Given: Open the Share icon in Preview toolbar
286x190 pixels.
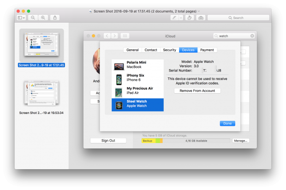Looking at the screenshot, I should (55, 18).
